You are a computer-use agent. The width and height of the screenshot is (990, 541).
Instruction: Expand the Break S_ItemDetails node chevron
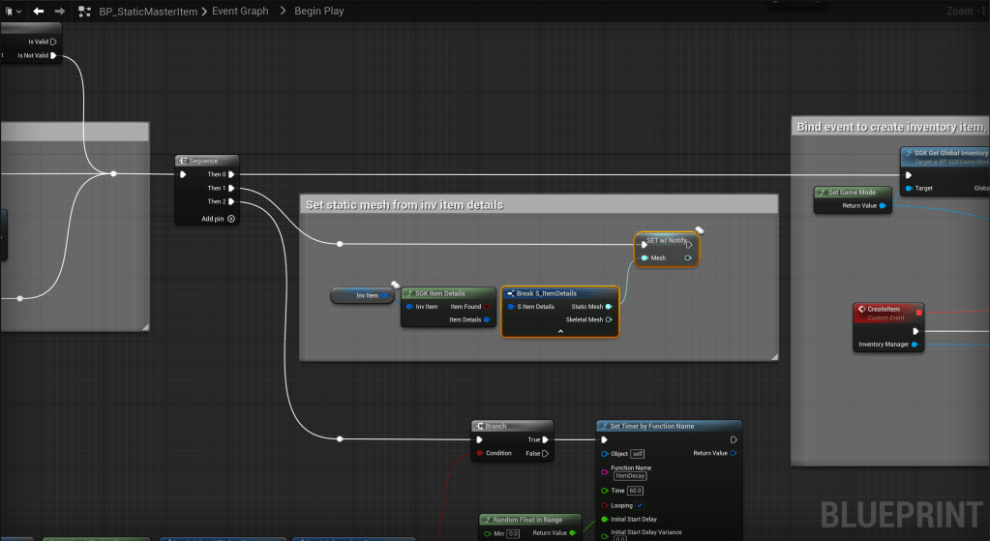pyautogui.click(x=559, y=331)
